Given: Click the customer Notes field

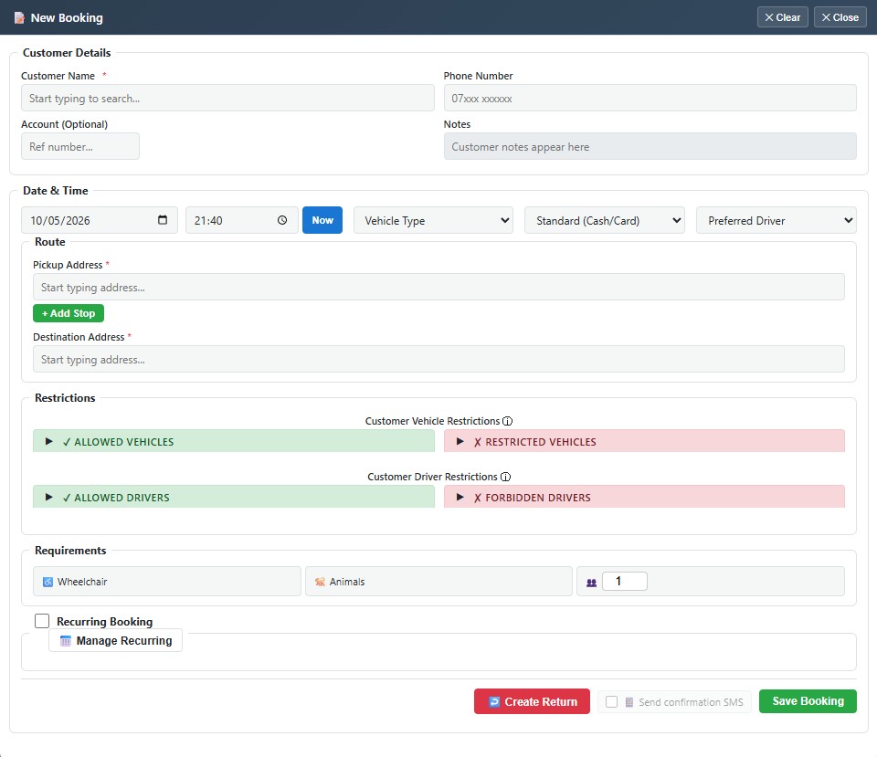Looking at the screenshot, I should [650, 146].
